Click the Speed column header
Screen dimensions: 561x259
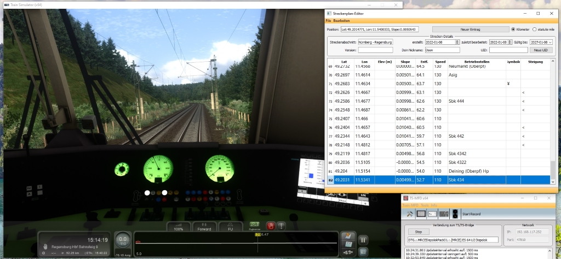pyautogui.click(x=440, y=62)
